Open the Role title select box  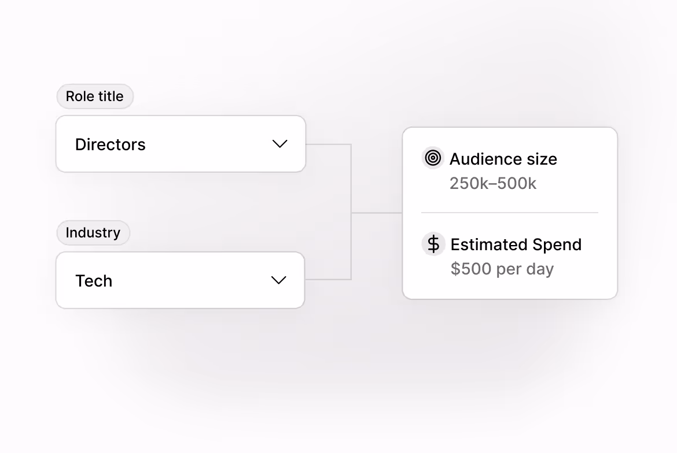coord(181,144)
